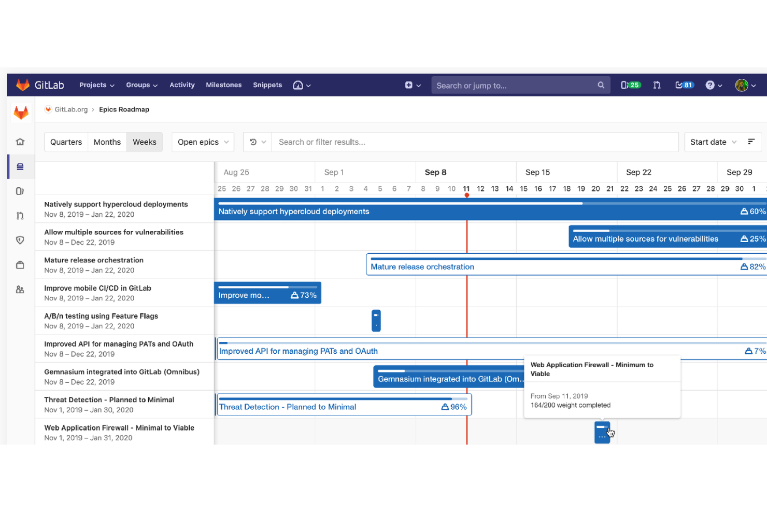Viewport: 767px width, 512px height.
Task: Click the 82% weight indicator
Action: pos(753,267)
